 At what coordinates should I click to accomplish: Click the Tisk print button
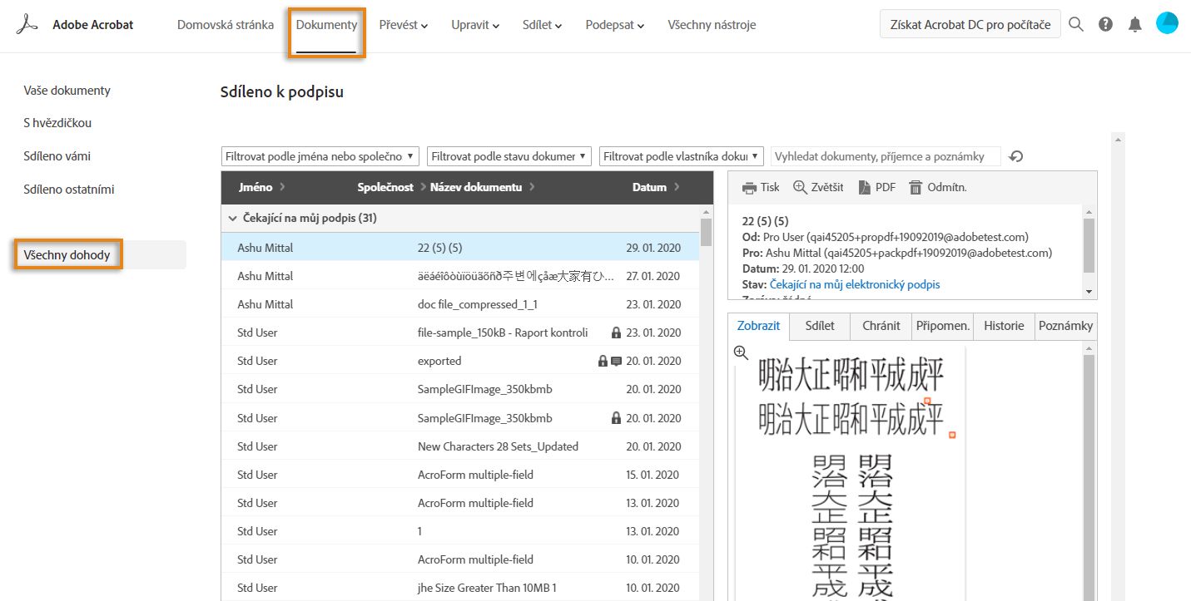[x=761, y=187]
